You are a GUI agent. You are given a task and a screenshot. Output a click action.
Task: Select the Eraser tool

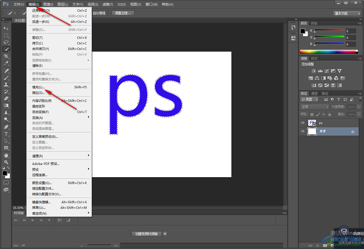click(6, 98)
